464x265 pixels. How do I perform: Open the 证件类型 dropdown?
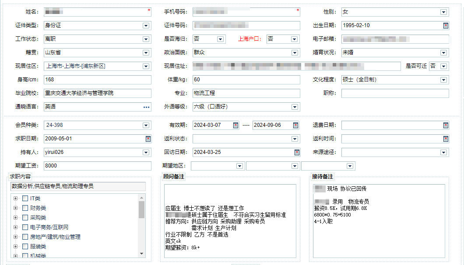click(146, 26)
